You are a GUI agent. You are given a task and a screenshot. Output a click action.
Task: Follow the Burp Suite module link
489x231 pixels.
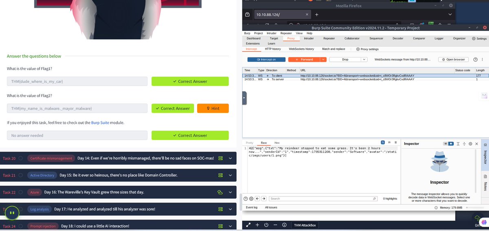[100, 122]
